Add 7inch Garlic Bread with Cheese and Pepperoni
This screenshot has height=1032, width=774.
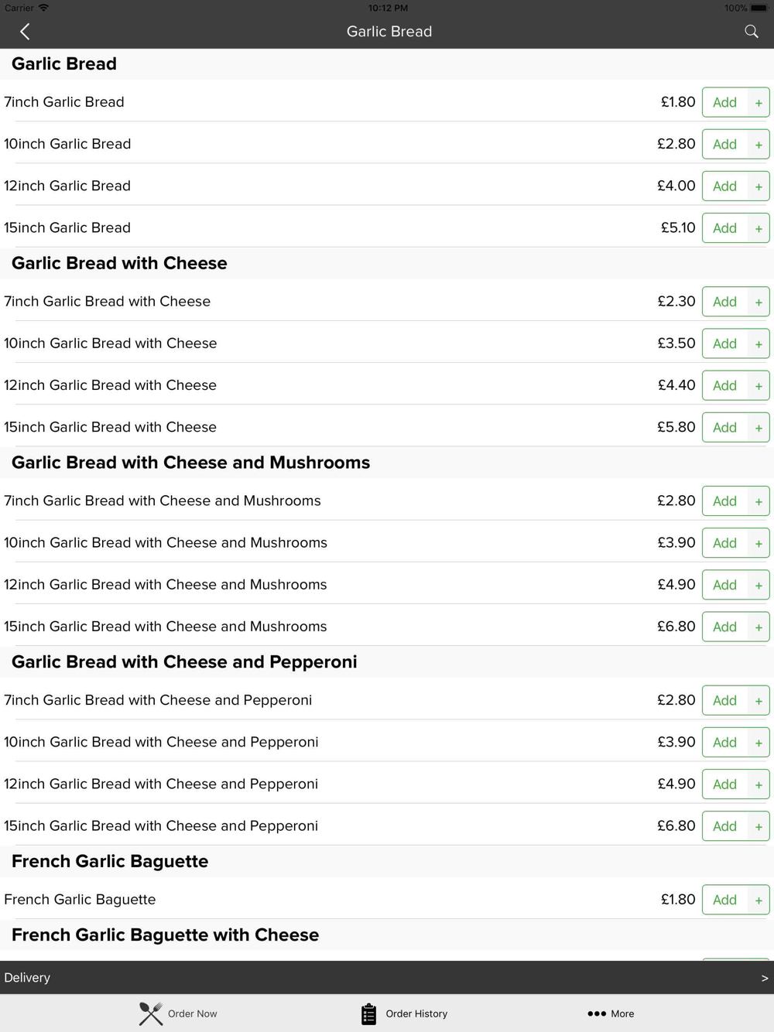pyautogui.click(x=724, y=701)
